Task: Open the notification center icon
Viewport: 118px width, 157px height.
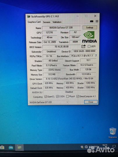Action: (114, 146)
